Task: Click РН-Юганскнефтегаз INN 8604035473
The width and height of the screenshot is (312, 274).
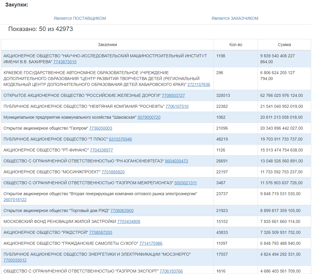Action: coord(176,161)
